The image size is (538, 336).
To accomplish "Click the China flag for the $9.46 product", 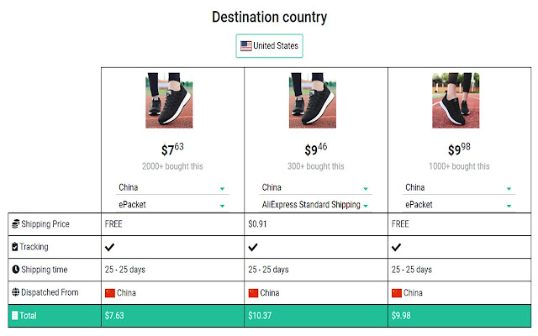I will [x=253, y=292].
